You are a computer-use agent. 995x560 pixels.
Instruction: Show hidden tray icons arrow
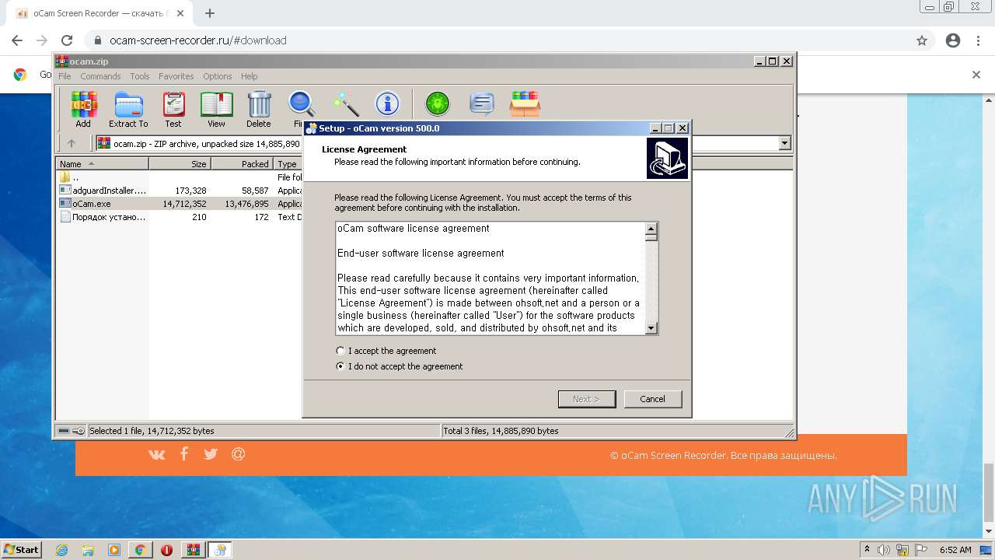click(867, 550)
